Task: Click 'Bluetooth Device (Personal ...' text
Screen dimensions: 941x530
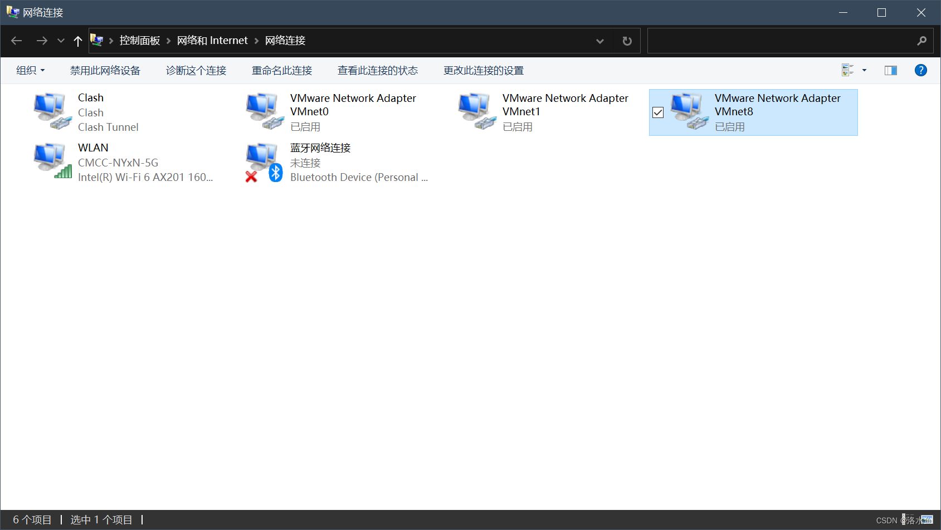Action: pyautogui.click(x=359, y=177)
